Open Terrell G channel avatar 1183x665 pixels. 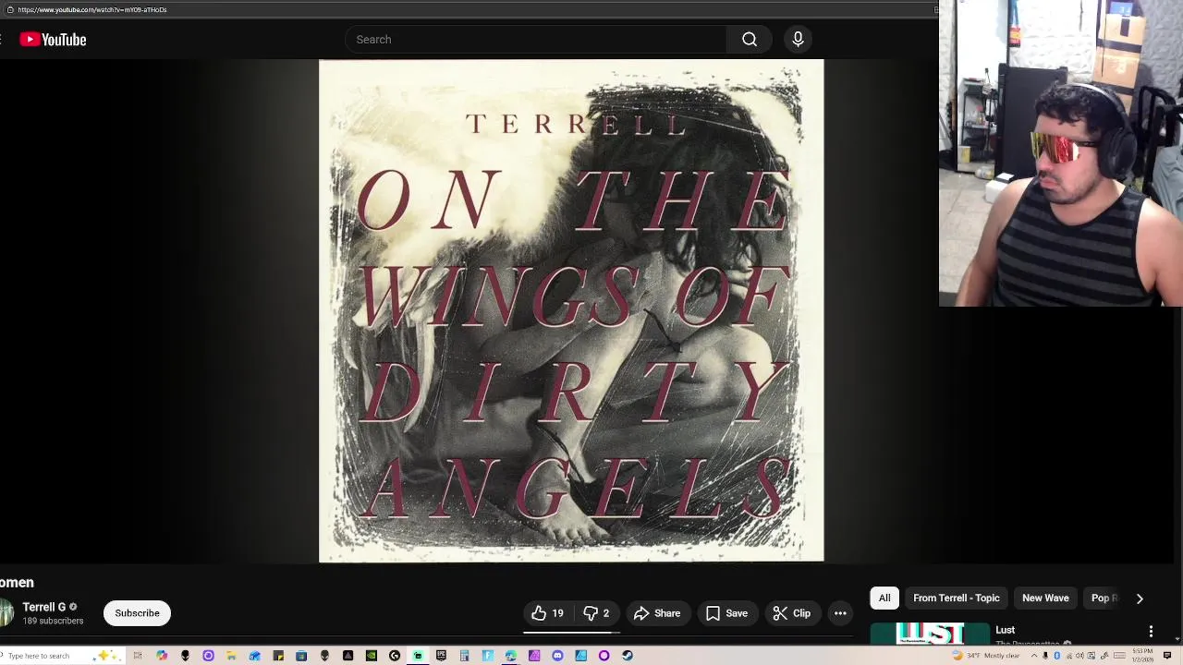click(x=6, y=613)
